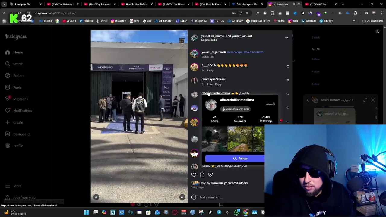Viewport: 386px width, 217px height.
Task: Open marouan_yz profile from likes
Action: (x=219, y=183)
